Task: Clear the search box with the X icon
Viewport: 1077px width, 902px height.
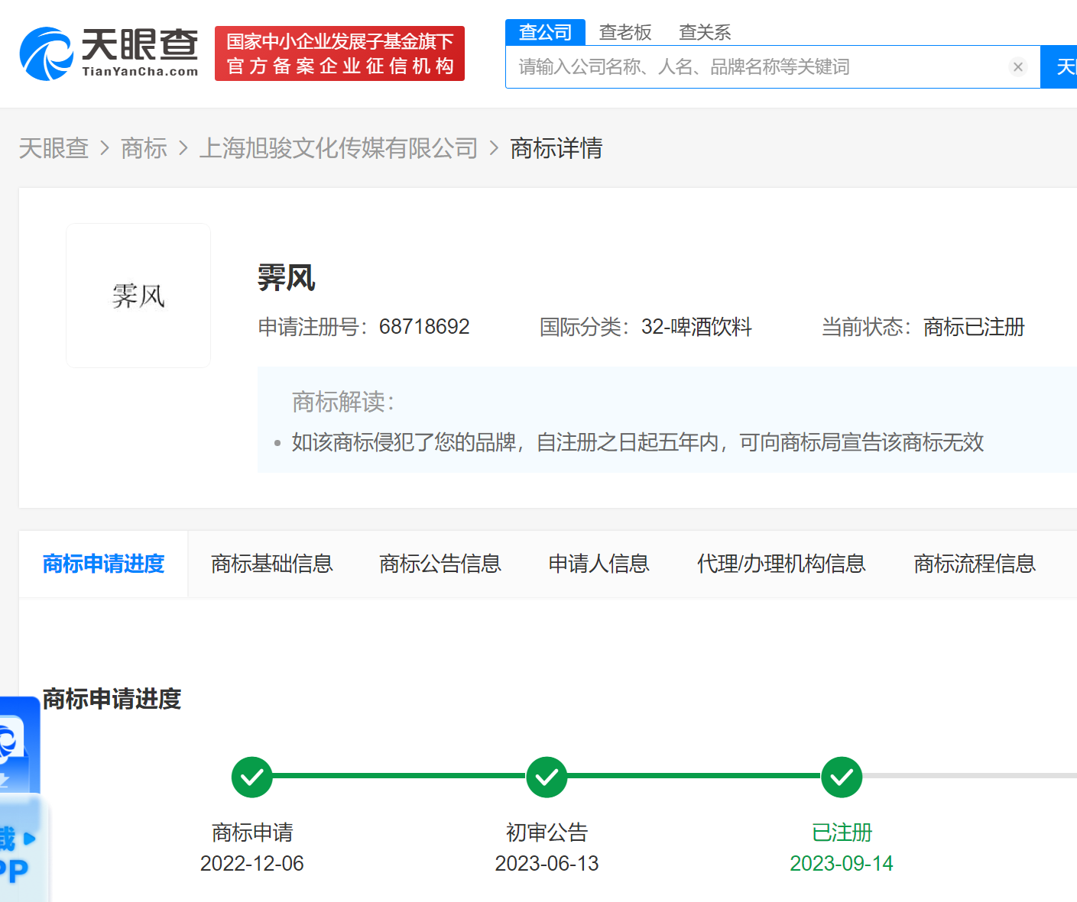Action: click(x=1017, y=67)
